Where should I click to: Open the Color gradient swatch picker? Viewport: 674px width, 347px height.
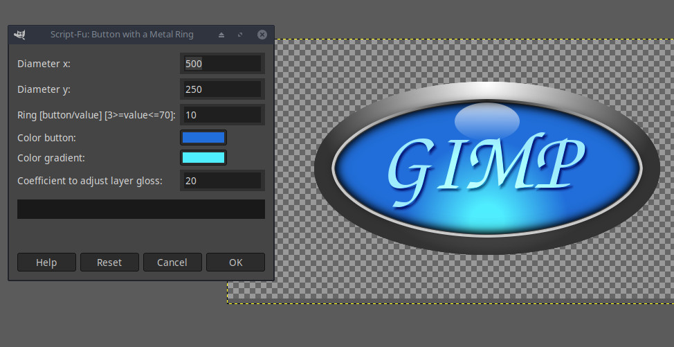(203, 158)
